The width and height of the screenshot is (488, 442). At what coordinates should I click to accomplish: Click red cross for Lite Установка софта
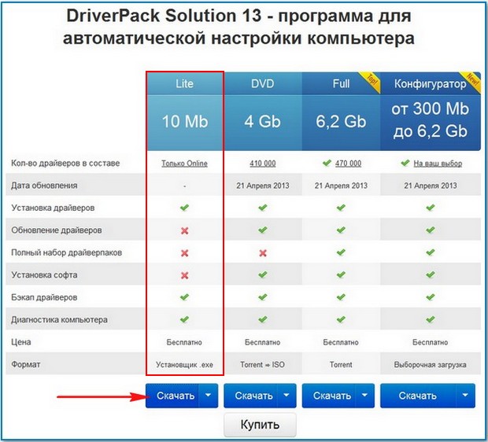[184, 276]
